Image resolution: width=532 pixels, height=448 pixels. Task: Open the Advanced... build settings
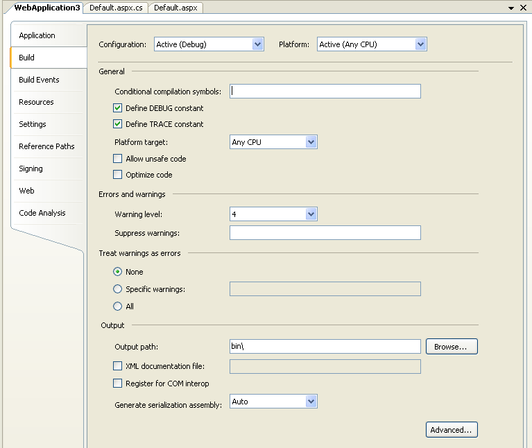click(452, 430)
